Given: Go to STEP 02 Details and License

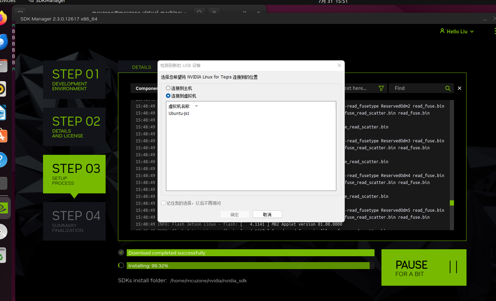Looking at the screenshot, I should (74, 127).
